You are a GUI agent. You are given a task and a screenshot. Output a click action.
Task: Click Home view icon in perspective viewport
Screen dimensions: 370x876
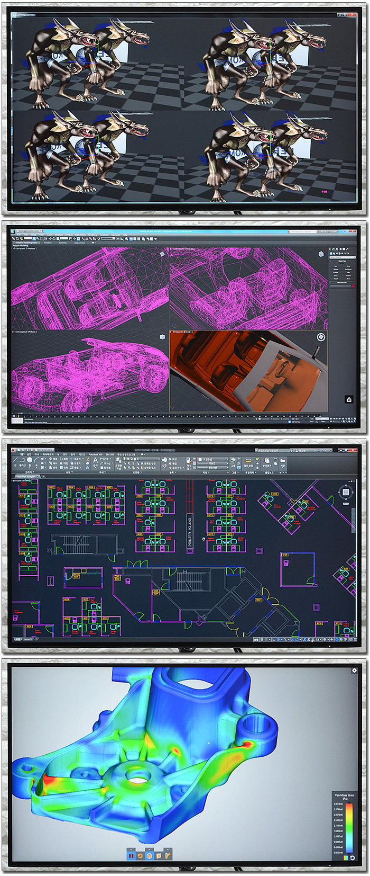click(x=349, y=400)
